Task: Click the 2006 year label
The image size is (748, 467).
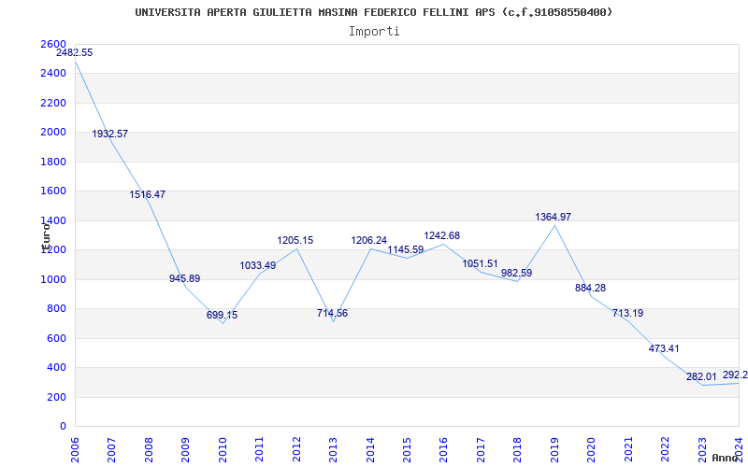Action: pos(75,449)
